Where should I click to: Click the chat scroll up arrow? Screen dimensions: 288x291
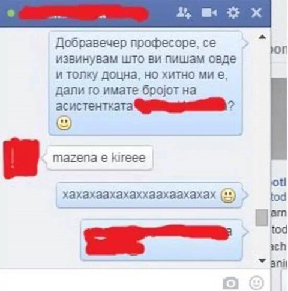point(262,37)
